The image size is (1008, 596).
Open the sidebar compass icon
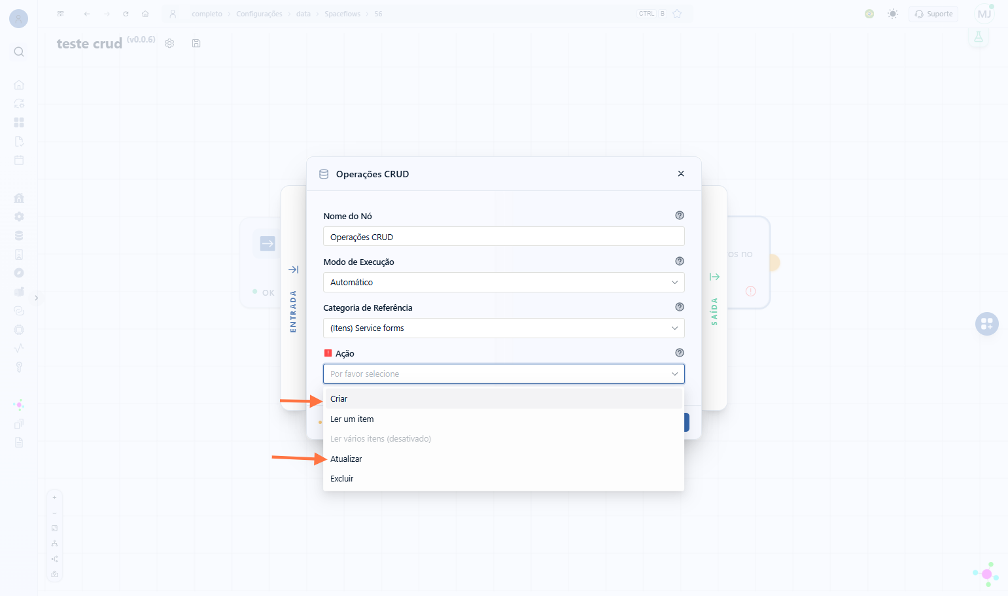click(x=19, y=273)
